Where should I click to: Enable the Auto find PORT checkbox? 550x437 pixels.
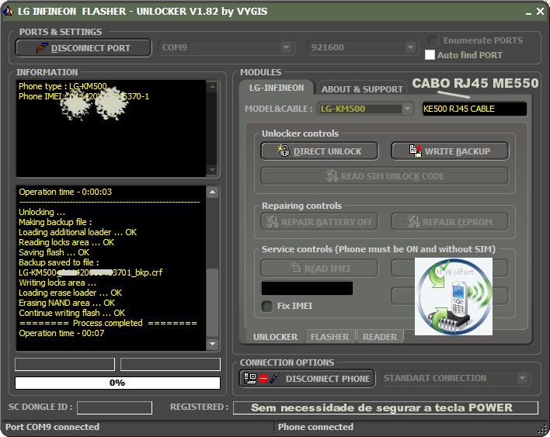(x=430, y=55)
